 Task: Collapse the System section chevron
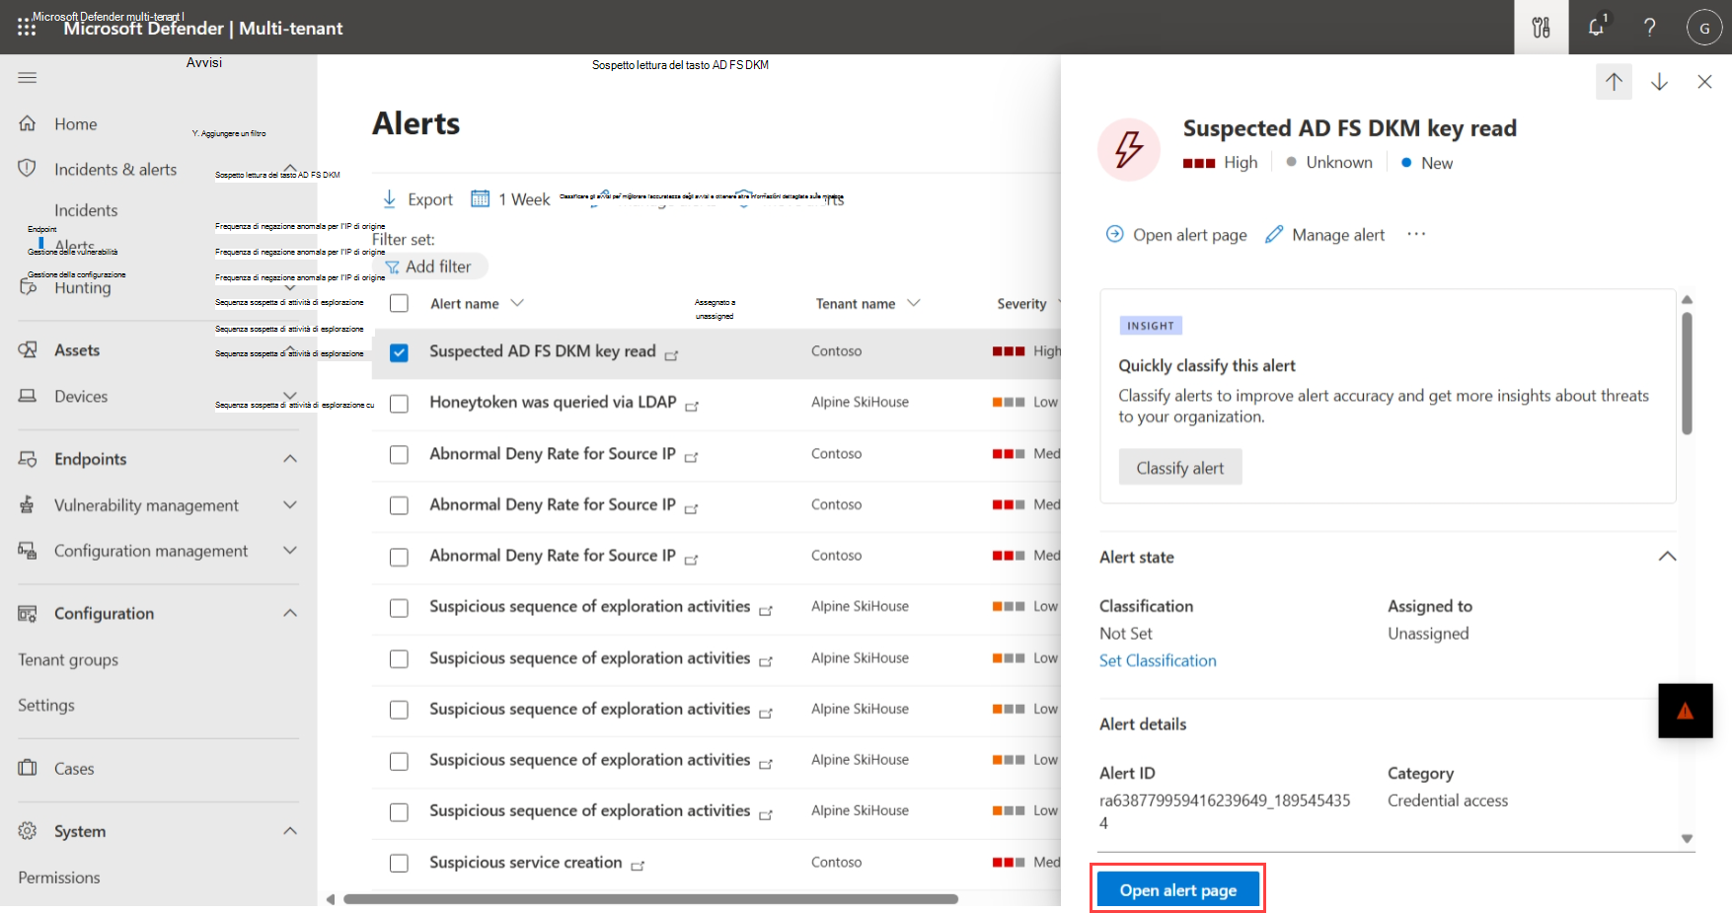[x=290, y=831]
